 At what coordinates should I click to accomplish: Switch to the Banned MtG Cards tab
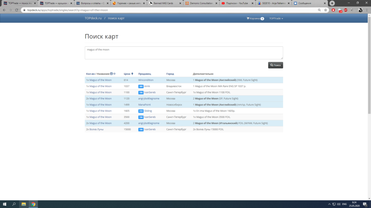click(164, 3)
